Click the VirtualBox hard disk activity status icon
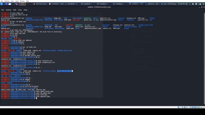Viewport: 205px width, 115px height. (x=178, y=107)
